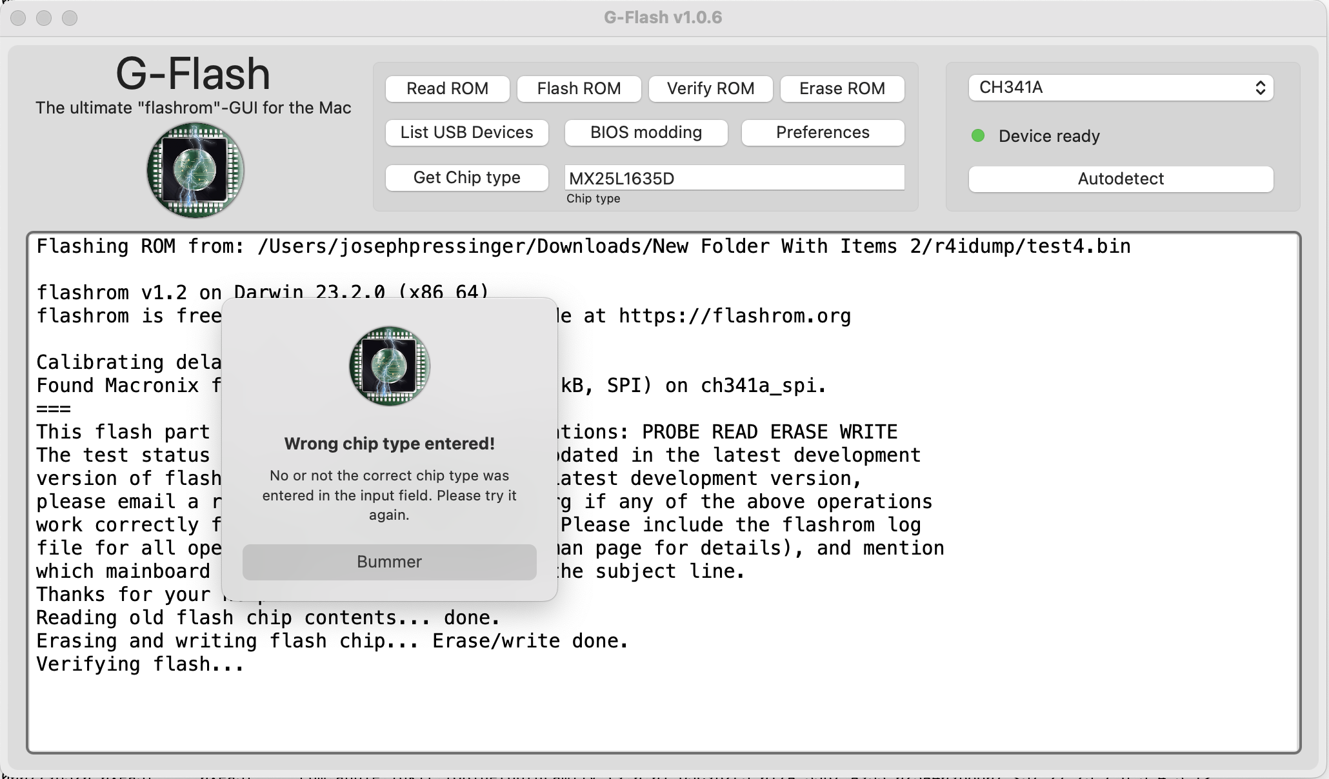Click the "https://flashrom.org" text in the log
The image size is (1329, 779).
pyautogui.click(x=735, y=316)
